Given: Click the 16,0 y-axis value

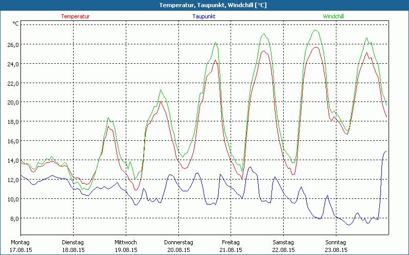Looking at the screenshot, I should click(13, 141).
